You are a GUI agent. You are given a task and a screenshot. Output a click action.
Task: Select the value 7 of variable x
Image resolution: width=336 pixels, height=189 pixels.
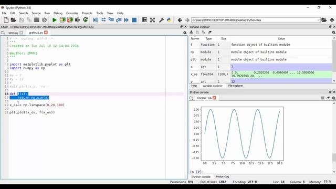[281, 67]
